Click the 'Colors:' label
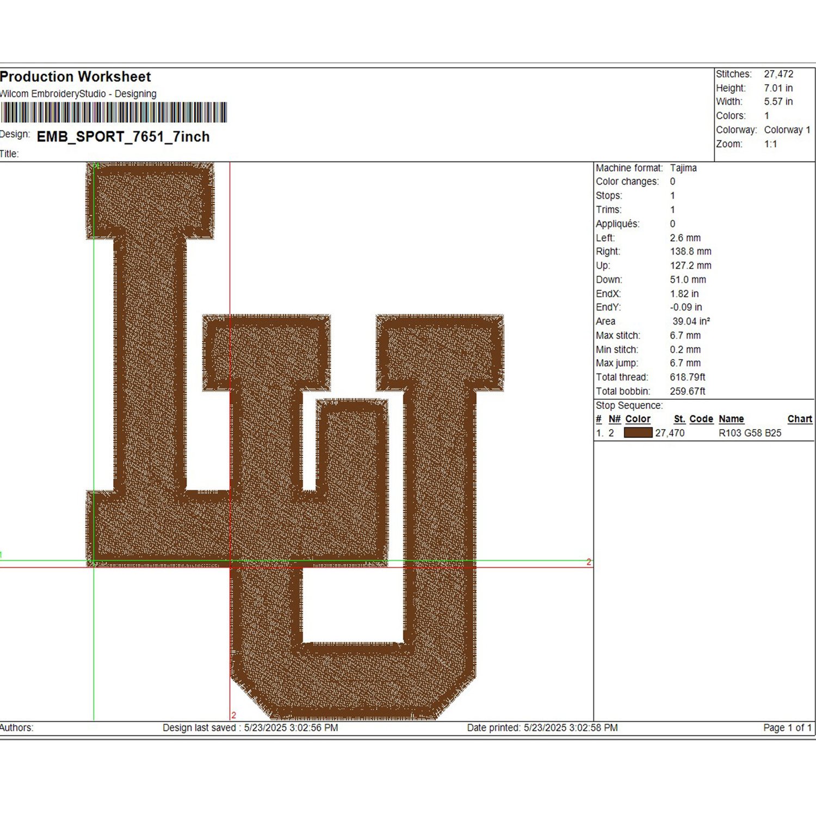This screenshot has height=813, width=816. click(731, 116)
